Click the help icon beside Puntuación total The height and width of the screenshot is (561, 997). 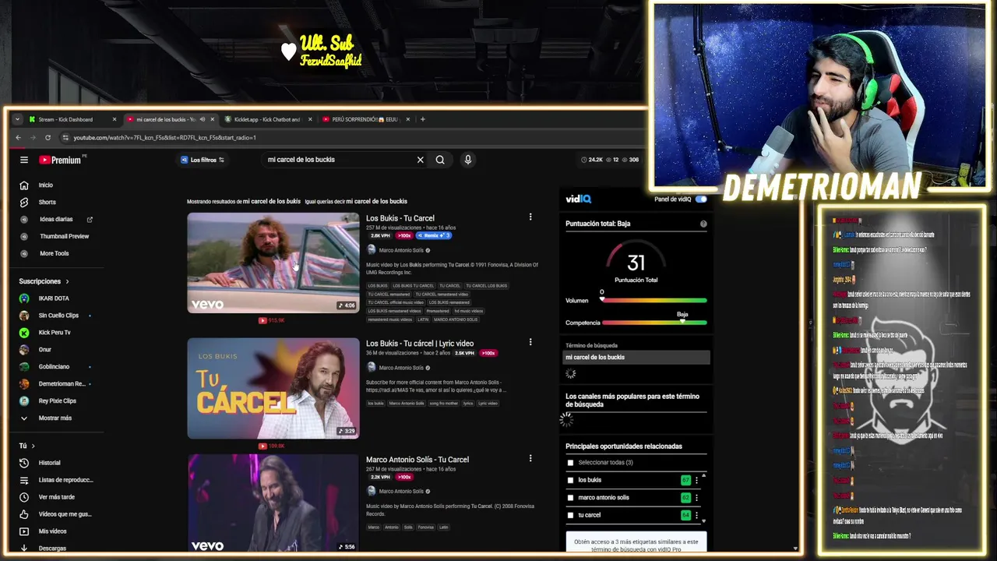coord(703,224)
